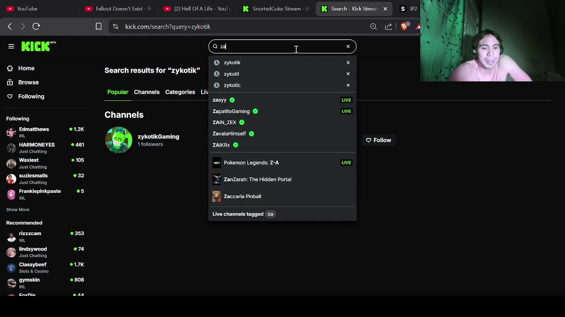Switch to IP2 browser tab

coord(409,9)
